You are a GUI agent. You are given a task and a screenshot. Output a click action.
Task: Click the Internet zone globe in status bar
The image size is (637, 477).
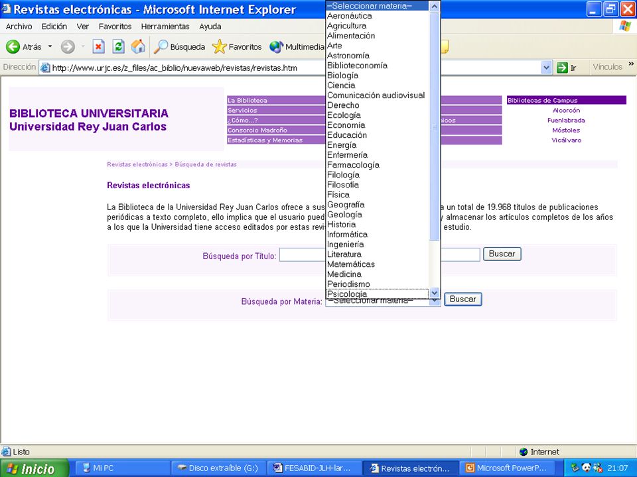click(x=524, y=451)
